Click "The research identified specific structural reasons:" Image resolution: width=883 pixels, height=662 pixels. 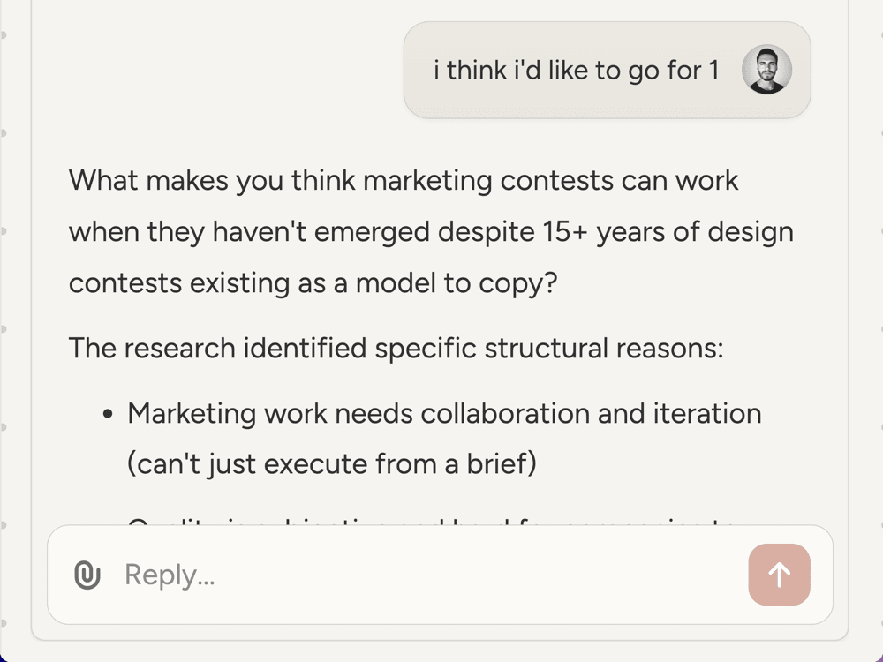(396, 348)
